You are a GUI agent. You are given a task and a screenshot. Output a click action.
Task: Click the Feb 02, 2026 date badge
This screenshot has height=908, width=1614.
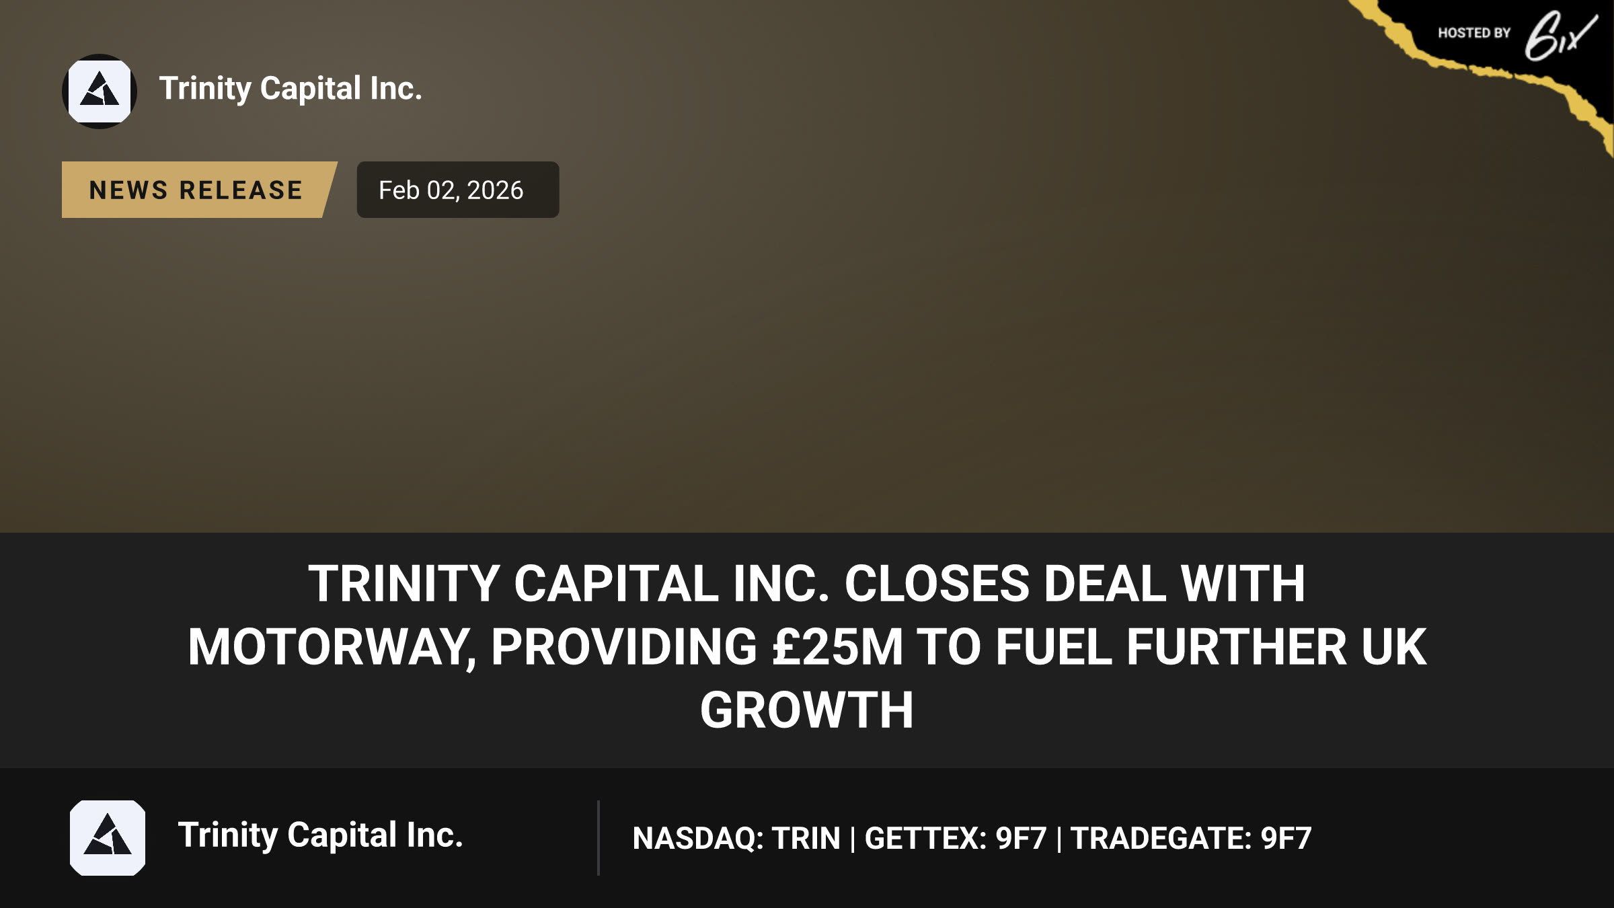[458, 190]
